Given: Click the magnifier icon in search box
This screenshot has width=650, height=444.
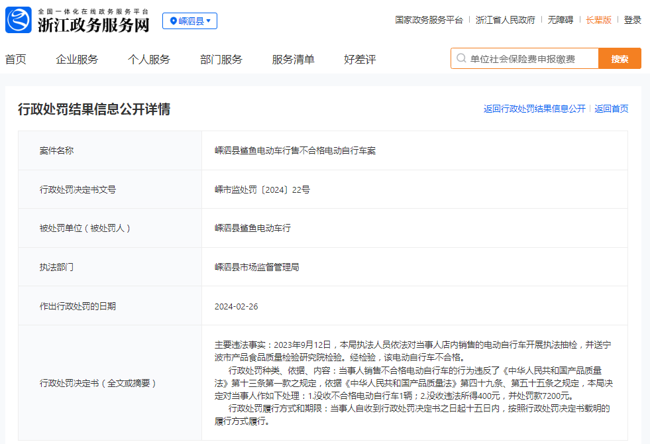Looking at the screenshot, I should tap(460, 59).
